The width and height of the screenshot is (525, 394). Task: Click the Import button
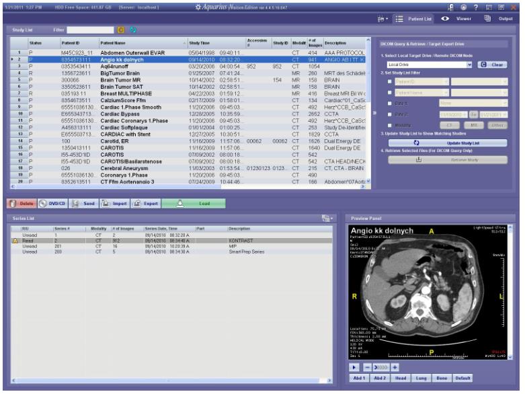pyautogui.click(x=114, y=202)
